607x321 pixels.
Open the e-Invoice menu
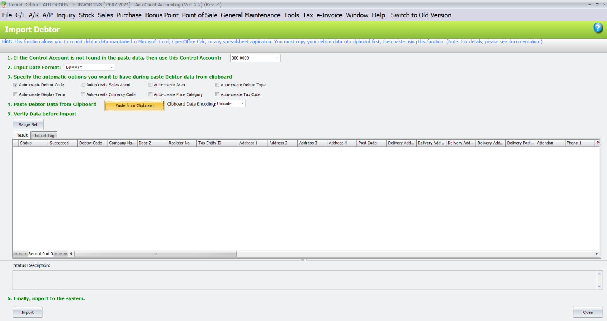point(329,15)
